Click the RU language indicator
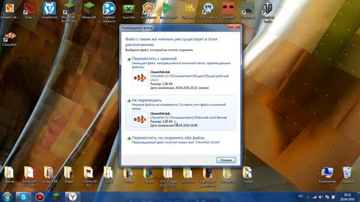This screenshot has width=360, height=202. coord(300,196)
